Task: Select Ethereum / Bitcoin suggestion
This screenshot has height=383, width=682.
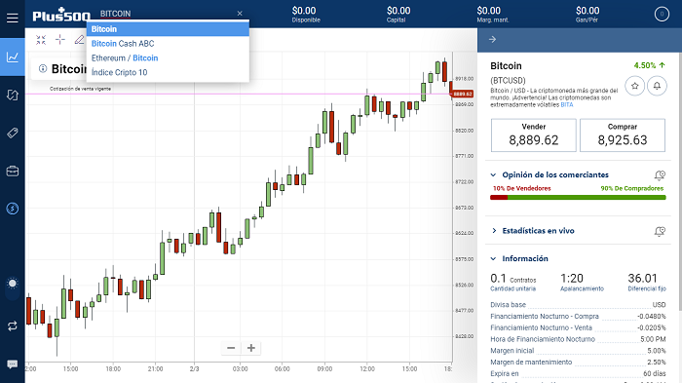Action: (168, 57)
